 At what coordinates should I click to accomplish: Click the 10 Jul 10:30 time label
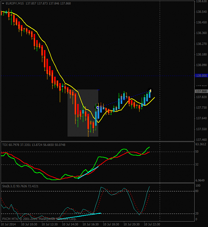29,224
